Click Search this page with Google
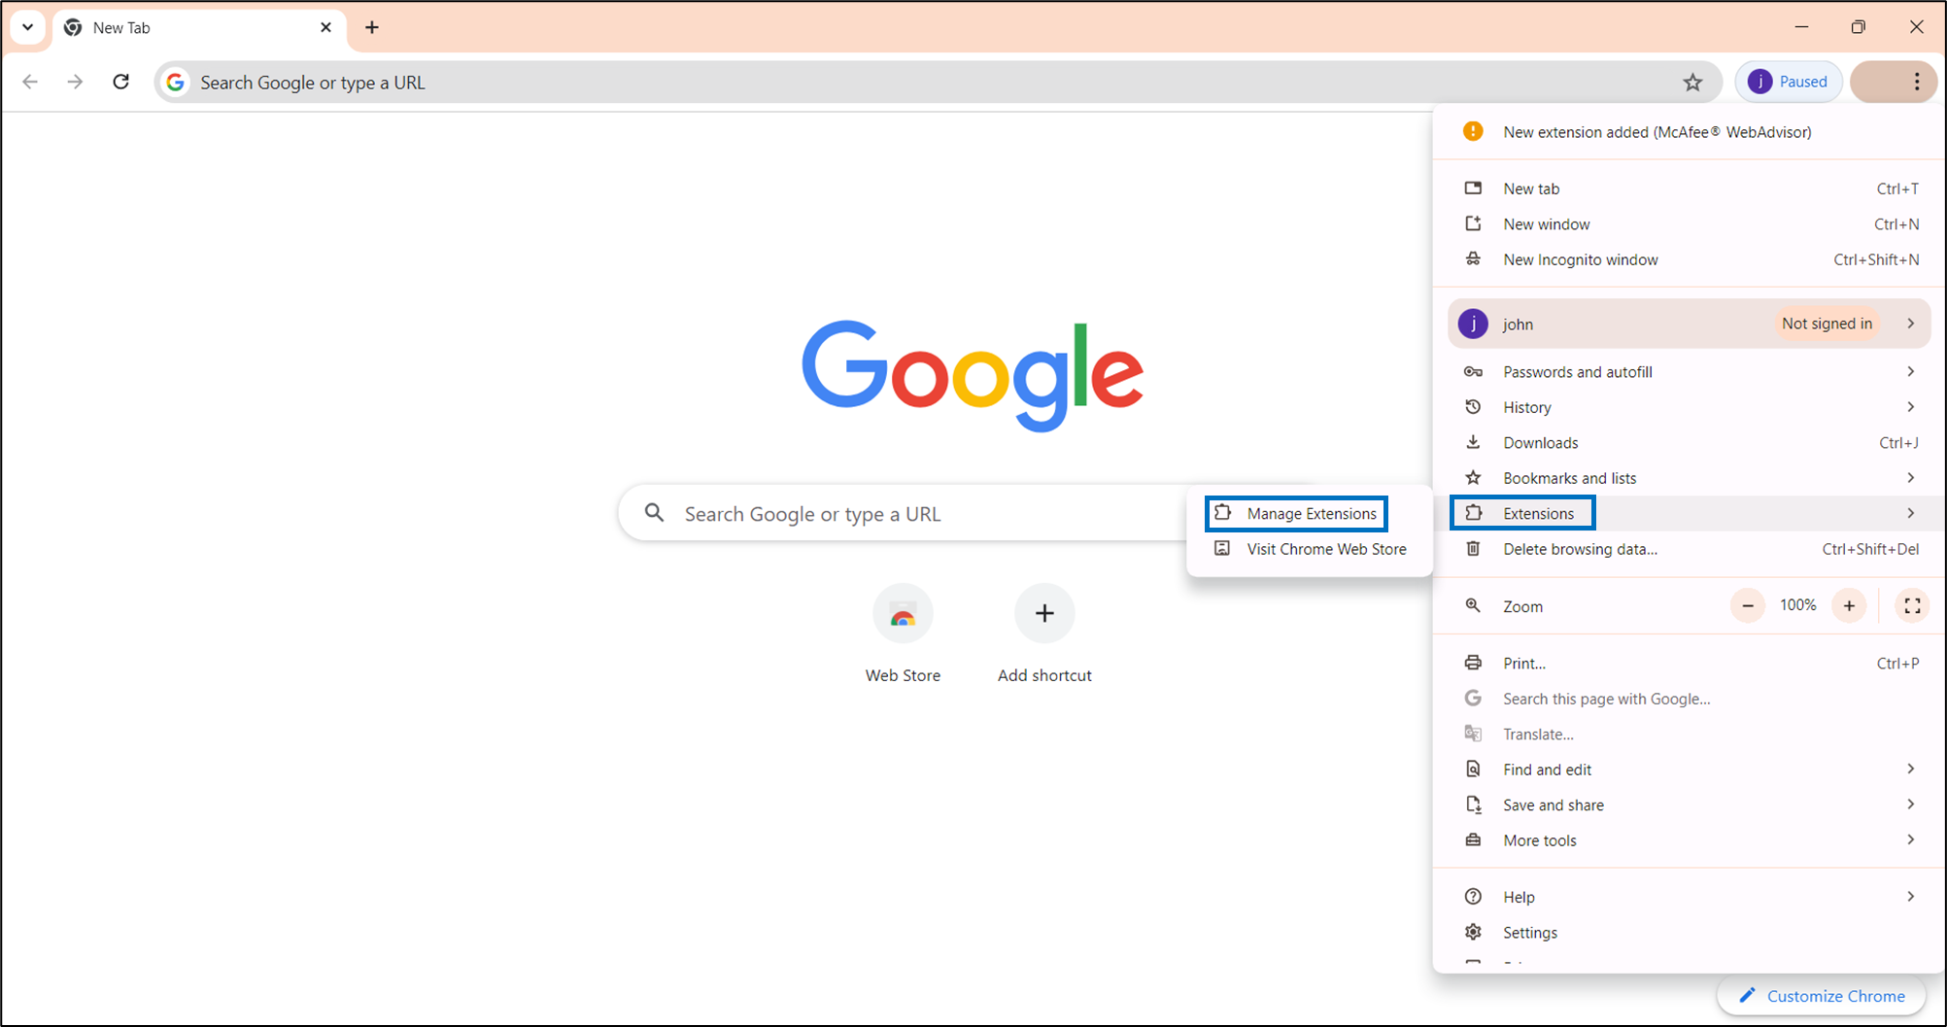The height and width of the screenshot is (1027, 1947). point(1689,699)
